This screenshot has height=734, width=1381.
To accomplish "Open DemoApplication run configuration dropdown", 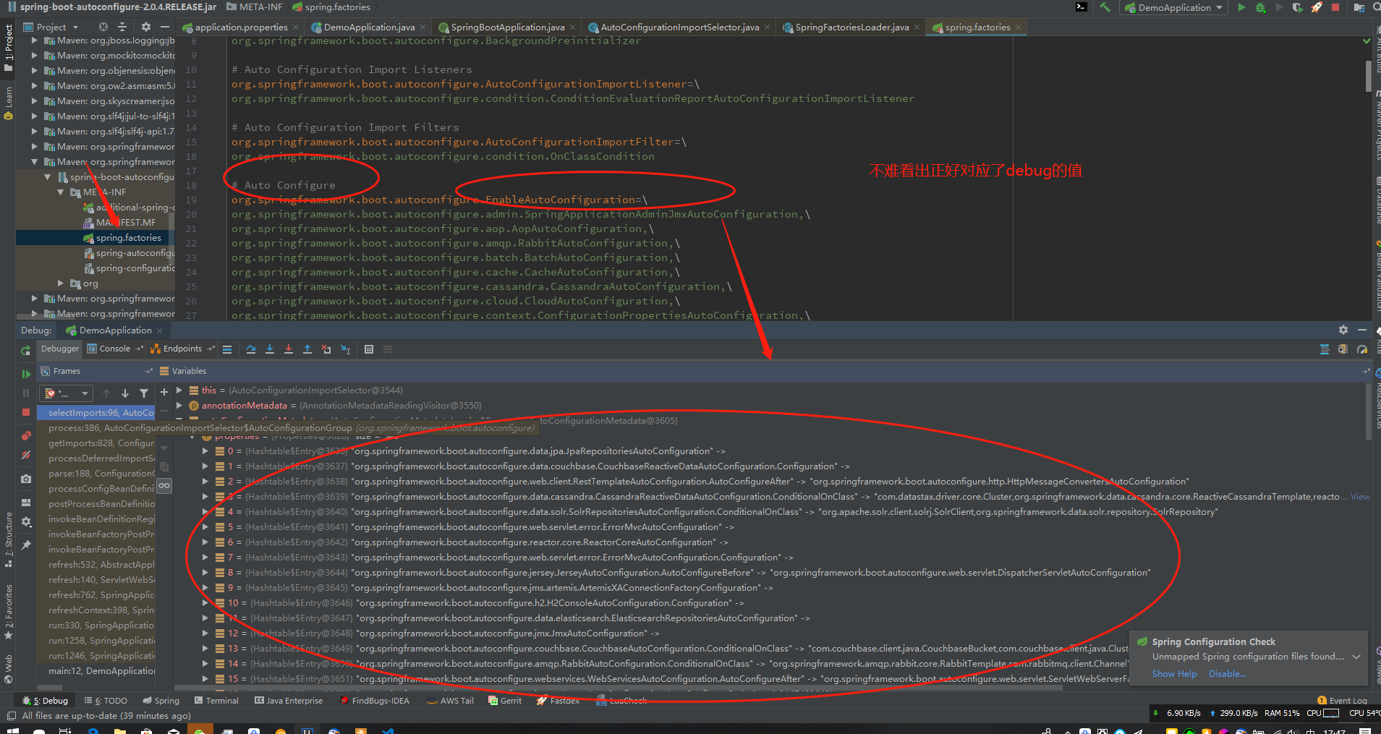I will pyautogui.click(x=1174, y=7).
